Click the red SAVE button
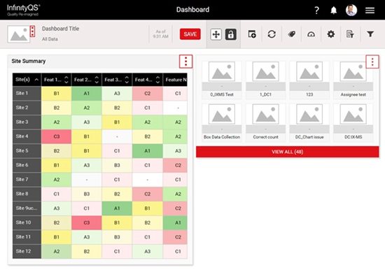Screen dimensions: 385x270 pyautogui.click(x=190, y=34)
